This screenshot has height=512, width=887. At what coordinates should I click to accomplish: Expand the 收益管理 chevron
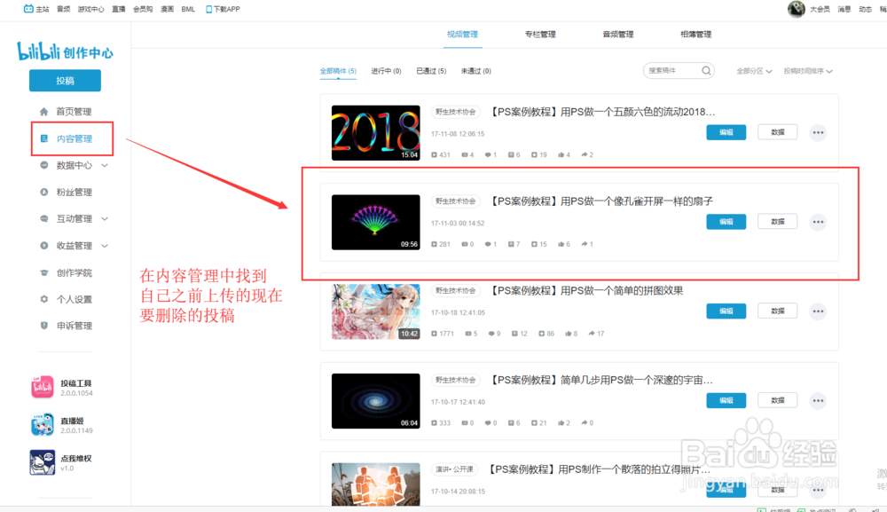pos(105,246)
